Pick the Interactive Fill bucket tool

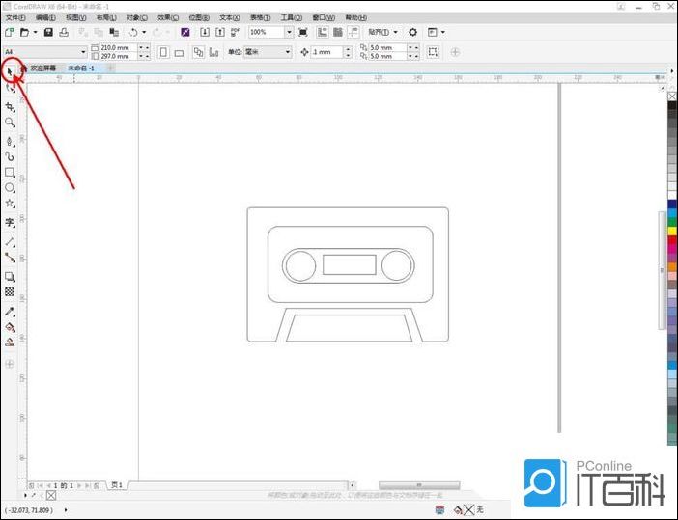(x=10, y=327)
